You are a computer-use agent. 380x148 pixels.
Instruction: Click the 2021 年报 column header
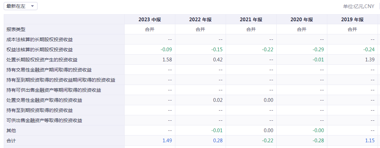pyautogui.click(x=251, y=20)
